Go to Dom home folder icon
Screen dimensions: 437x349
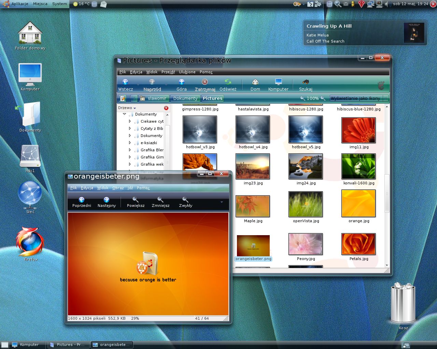click(x=255, y=82)
